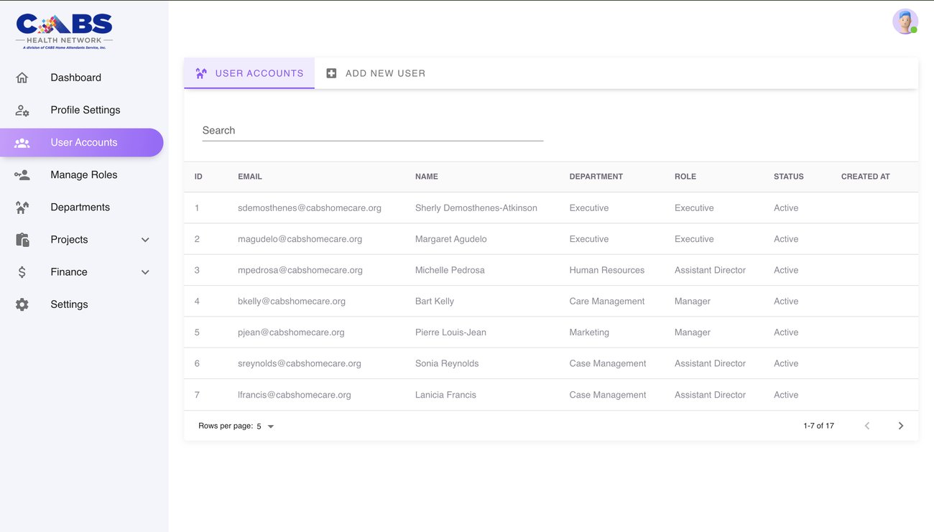Click email sreynolds@cabshomecare.org
The height and width of the screenshot is (532, 934).
[300, 363]
